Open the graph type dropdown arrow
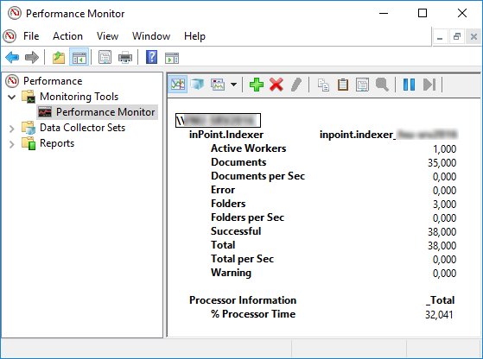 [234, 85]
